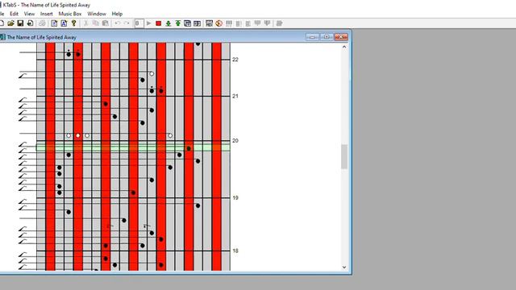Open the Edit menu
This screenshot has width=516, height=290.
coord(15,14)
